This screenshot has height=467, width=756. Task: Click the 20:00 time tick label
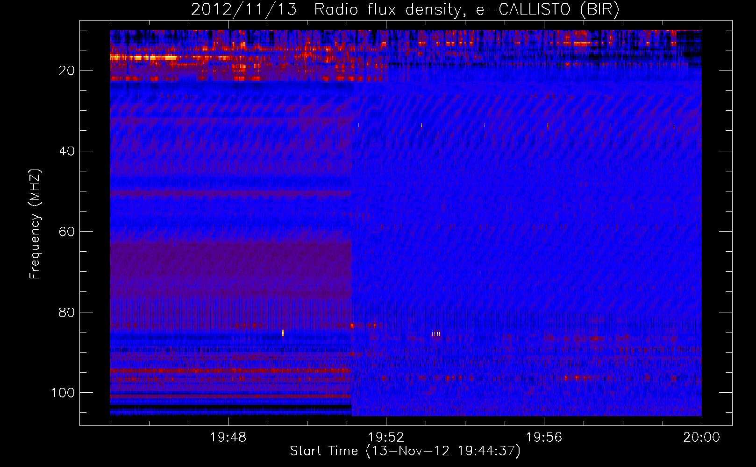pyautogui.click(x=702, y=438)
